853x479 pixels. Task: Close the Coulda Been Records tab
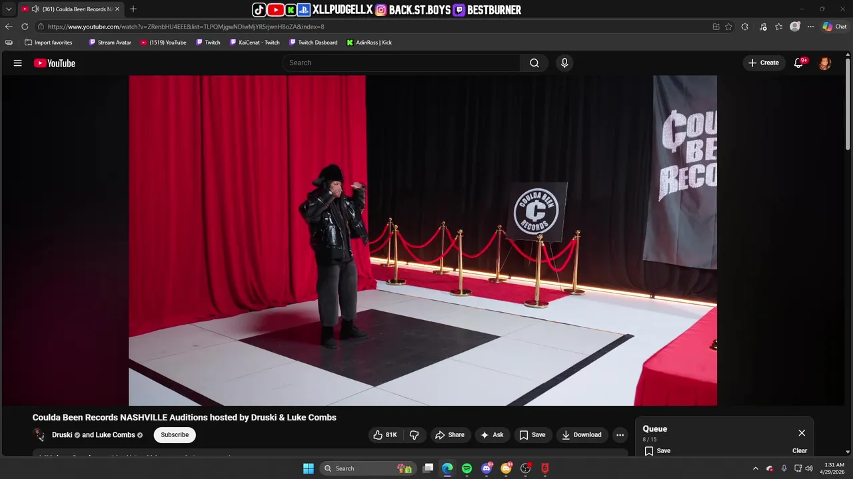click(117, 9)
